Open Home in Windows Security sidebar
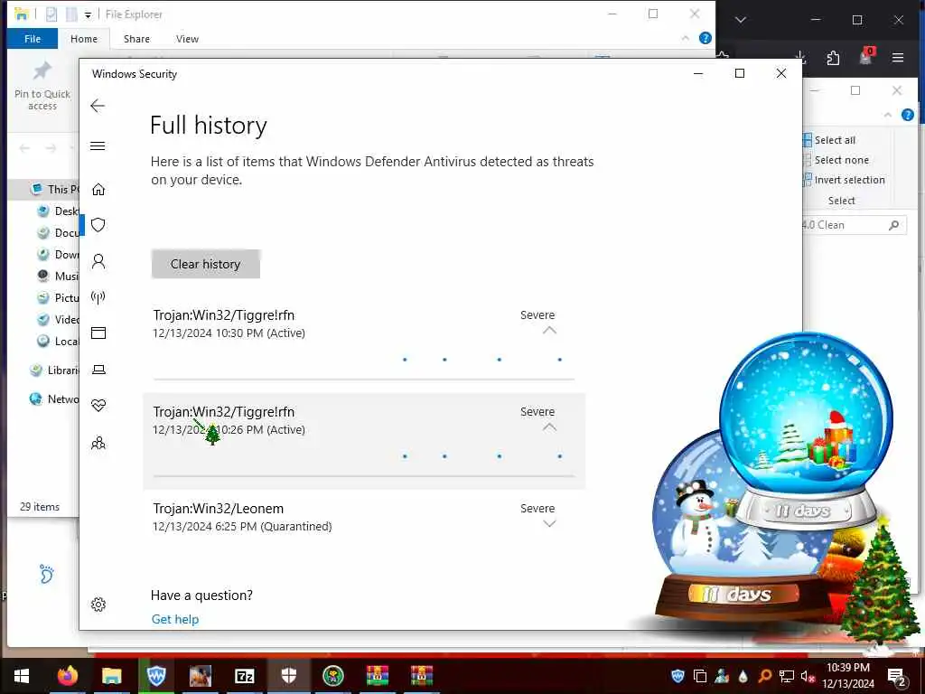This screenshot has height=694, width=925. click(x=98, y=189)
